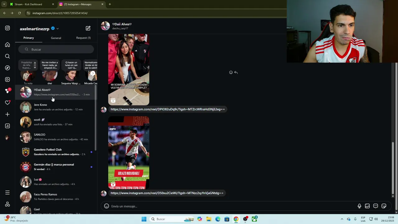Open Gasolero Futbol Club conversation
The image size is (398, 224).
56,152
